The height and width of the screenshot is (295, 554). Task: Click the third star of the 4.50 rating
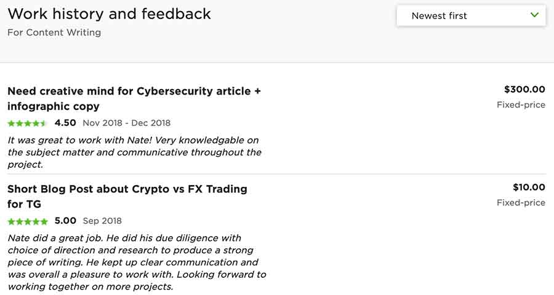[x=28, y=123]
